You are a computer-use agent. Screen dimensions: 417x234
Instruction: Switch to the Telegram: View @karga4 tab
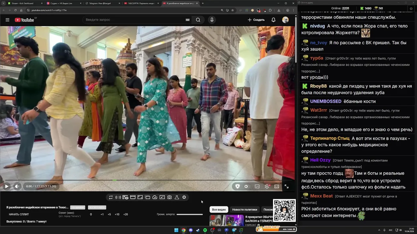[102, 3]
